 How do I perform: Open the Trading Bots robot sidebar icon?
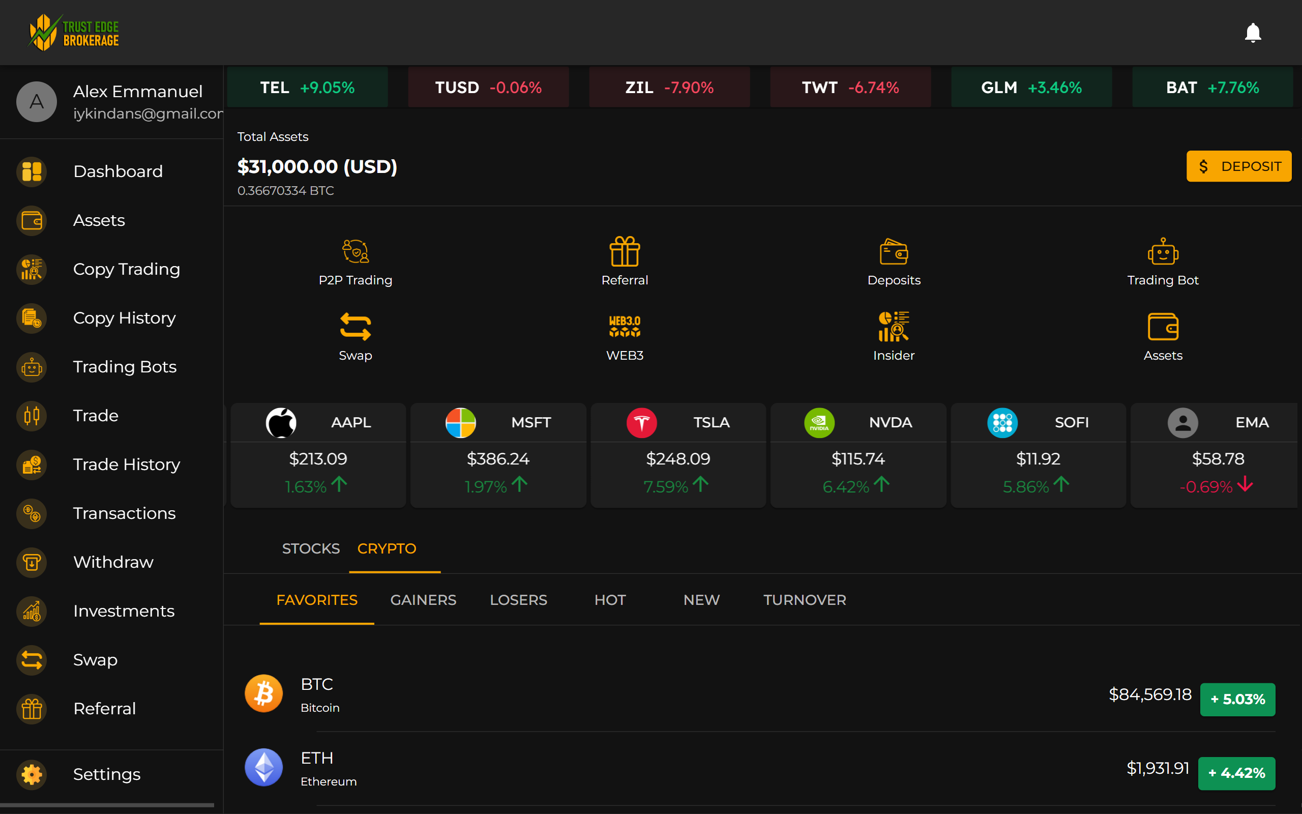(x=32, y=367)
